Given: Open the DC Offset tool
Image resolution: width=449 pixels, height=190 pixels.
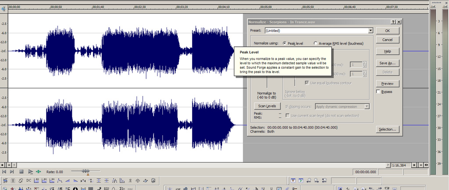Looking at the screenshot, I should 29,180.
